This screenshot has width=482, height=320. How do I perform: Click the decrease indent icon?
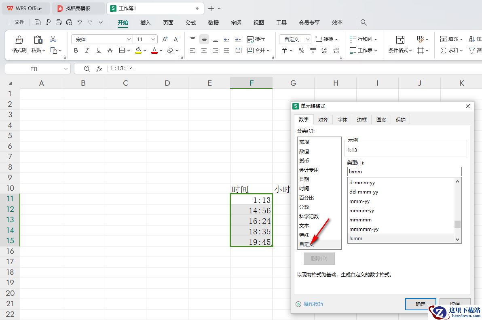coord(226,39)
